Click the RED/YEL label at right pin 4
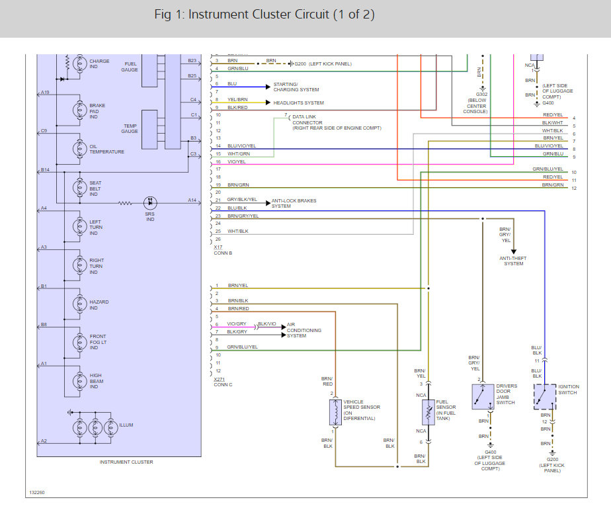This screenshot has height=508, width=611. coord(553,115)
